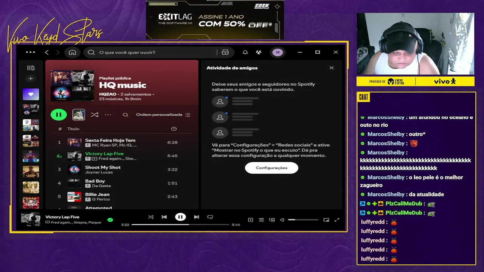
Task: Open the 'Ordem personalizada' sort dropdown
Action: (x=163, y=115)
